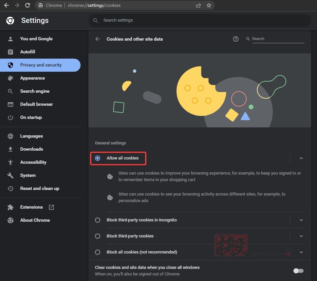Image resolution: width=317 pixels, height=281 pixels.
Task: Open help via the question mark icon
Action: (x=236, y=39)
